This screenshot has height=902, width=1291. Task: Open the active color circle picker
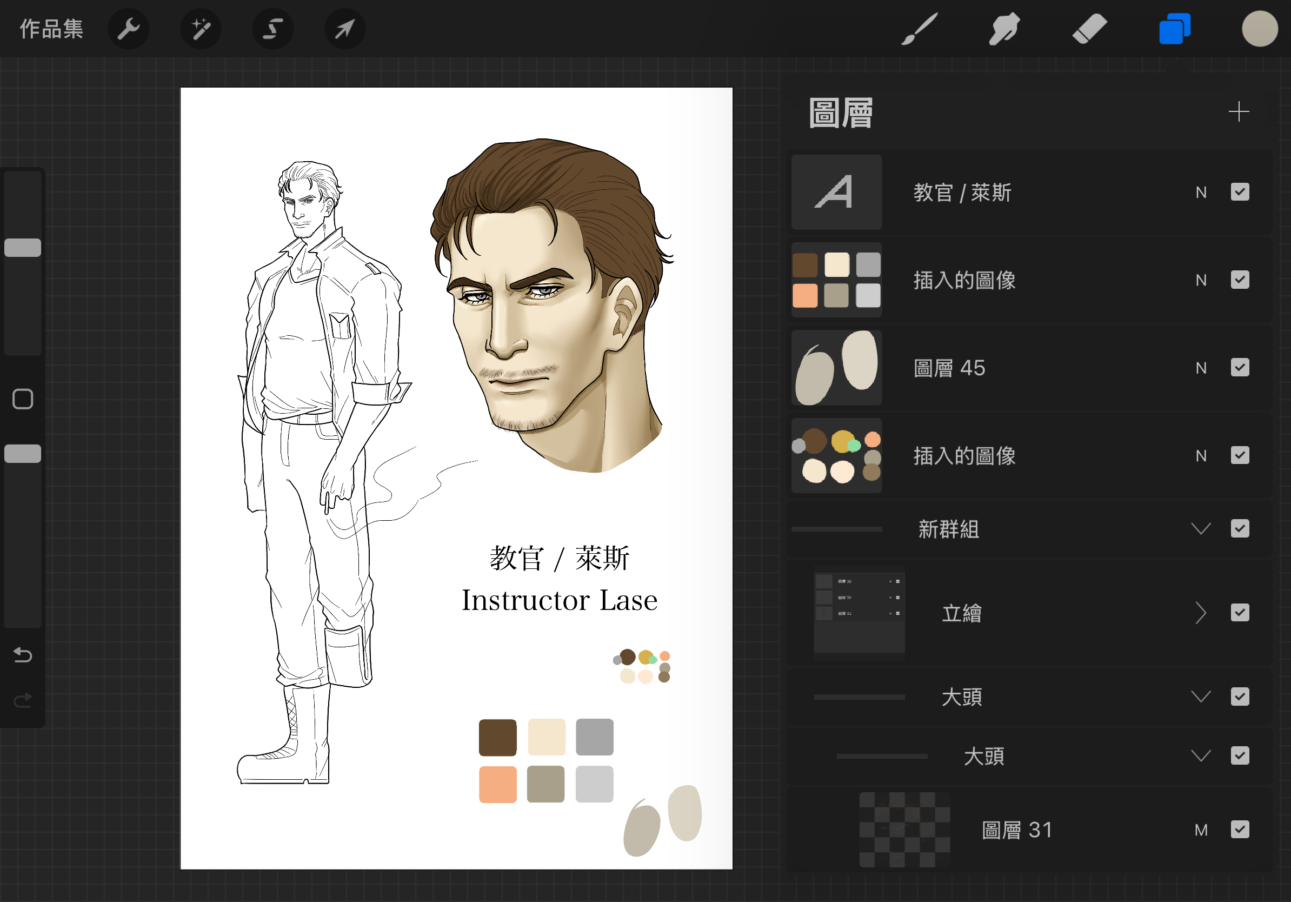pyautogui.click(x=1260, y=29)
